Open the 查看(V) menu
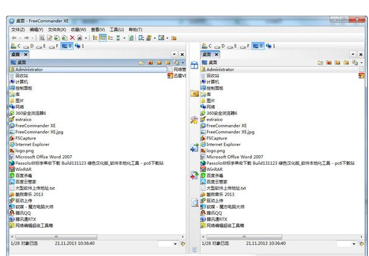 click(98, 30)
